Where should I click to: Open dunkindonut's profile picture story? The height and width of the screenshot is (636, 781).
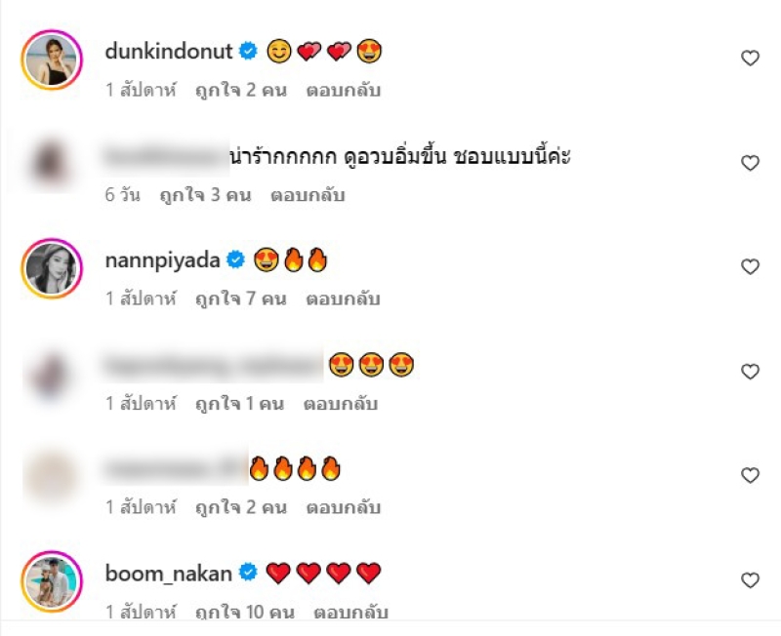(x=52, y=60)
